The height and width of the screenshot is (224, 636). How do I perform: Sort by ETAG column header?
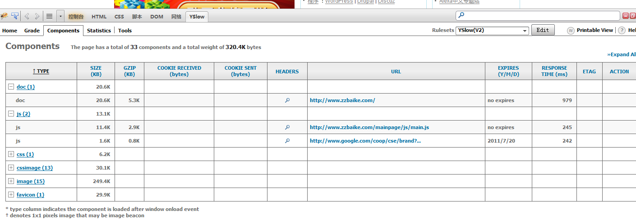pyautogui.click(x=589, y=71)
